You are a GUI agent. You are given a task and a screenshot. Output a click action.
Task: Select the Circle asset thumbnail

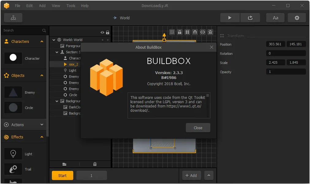pyautogui.click(x=13, y=107)
